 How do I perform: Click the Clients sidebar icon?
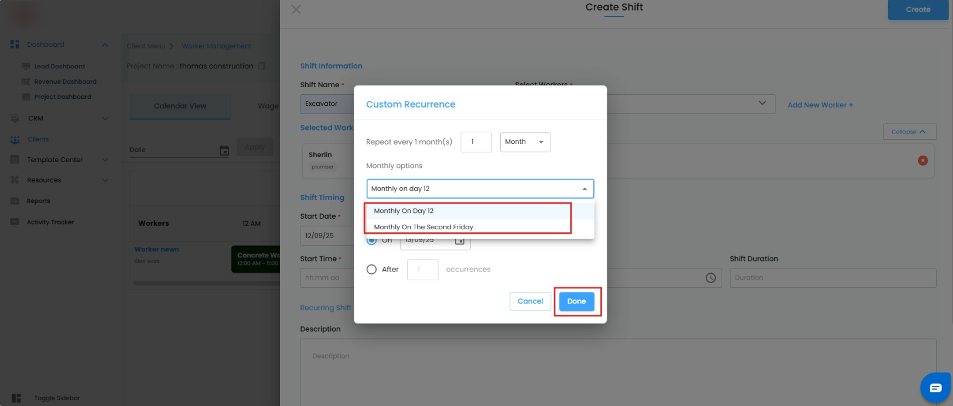click(x=15, y=139)
